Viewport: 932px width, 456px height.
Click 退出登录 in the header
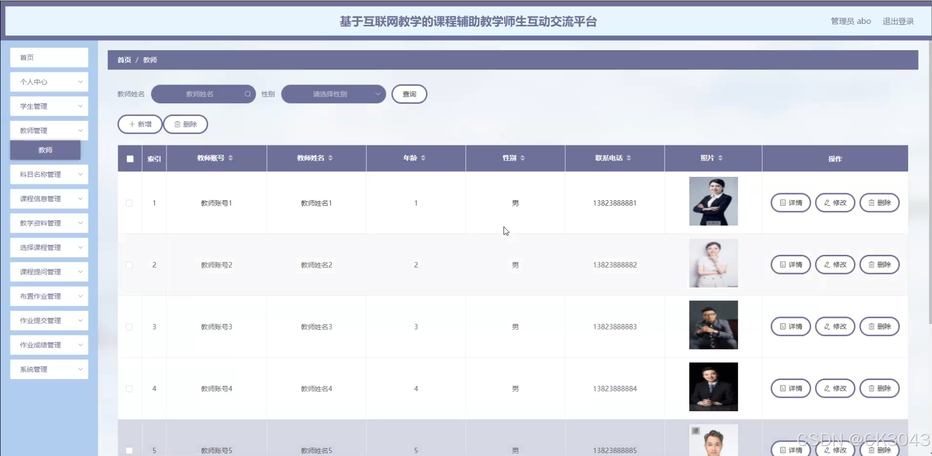(x=898, y=21)
